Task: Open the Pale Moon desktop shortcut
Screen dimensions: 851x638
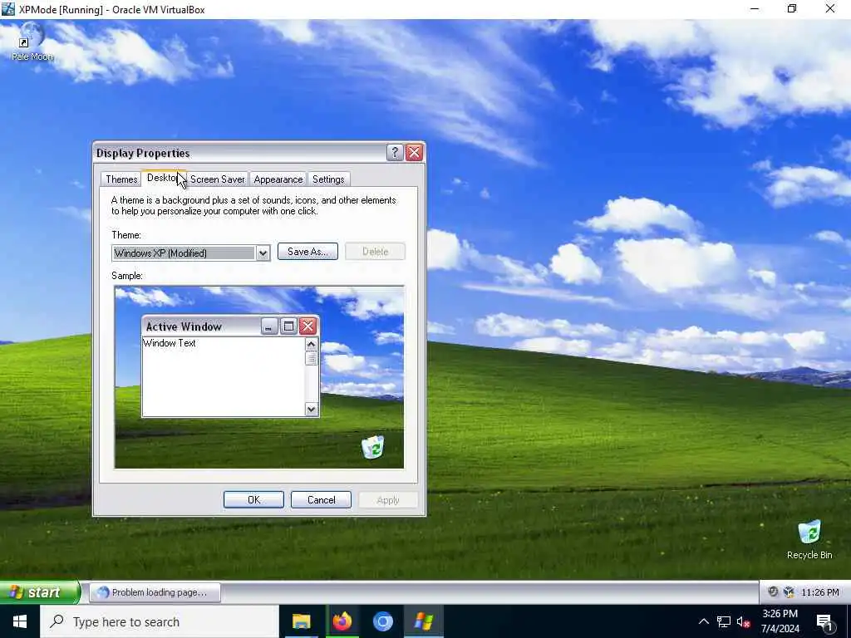Action: coord(32,42)
